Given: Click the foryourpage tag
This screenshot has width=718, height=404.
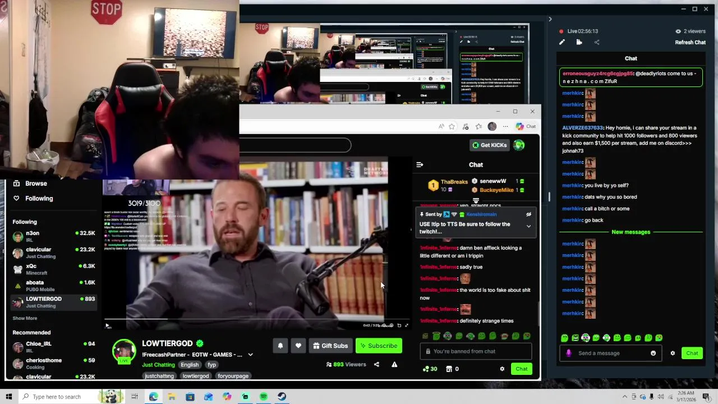Looking at the screenshot, I should (x=233, y=376).
